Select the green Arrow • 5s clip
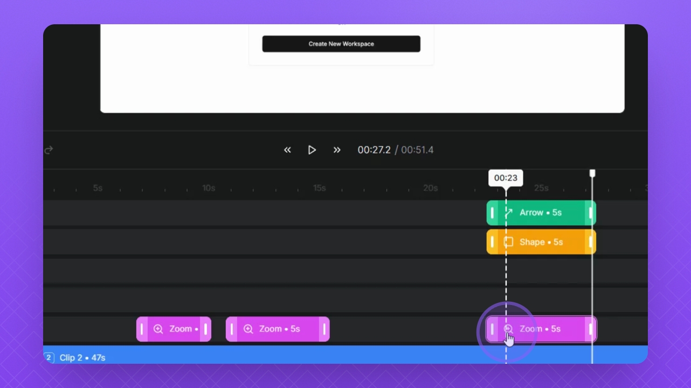691x388 pixels. pyautogui.click(x=541, y=213)
